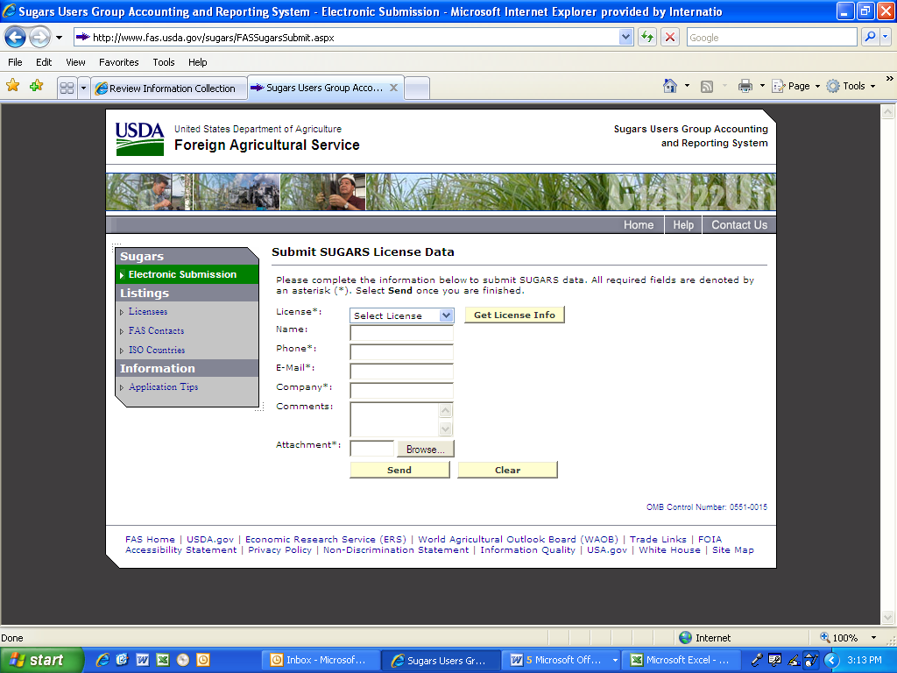Screen dimensions: 897x673
Task: Open the zoom level 100% dropdown
Action: tap(873, 638)
